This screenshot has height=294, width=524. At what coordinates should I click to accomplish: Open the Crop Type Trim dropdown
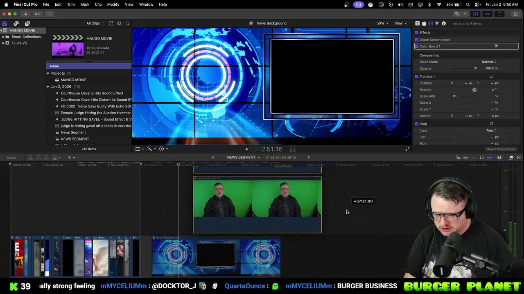click(491, 130)
